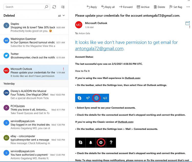Open message in new window icon

[187, 24]
